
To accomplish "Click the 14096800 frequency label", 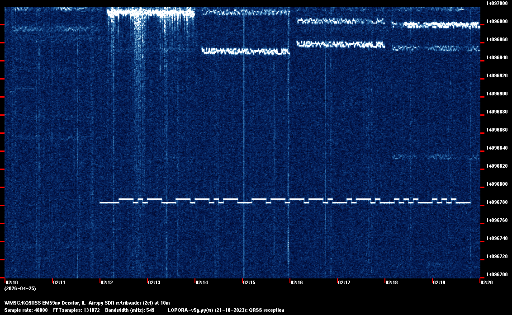I will [497, 184].
